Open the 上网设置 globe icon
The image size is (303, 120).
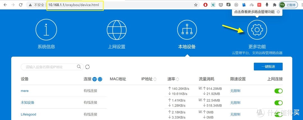click(x=116, y=30)
